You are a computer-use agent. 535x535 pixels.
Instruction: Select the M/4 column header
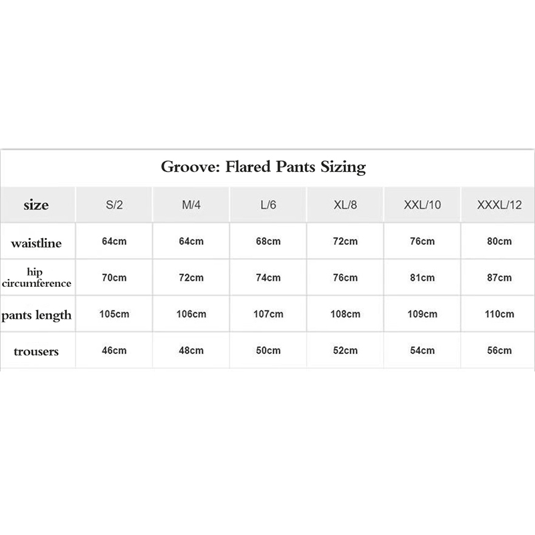[x=191, y=205]
